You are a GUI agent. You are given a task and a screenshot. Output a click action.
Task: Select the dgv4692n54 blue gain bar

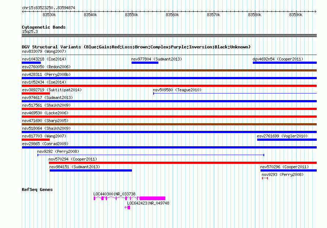285,63
